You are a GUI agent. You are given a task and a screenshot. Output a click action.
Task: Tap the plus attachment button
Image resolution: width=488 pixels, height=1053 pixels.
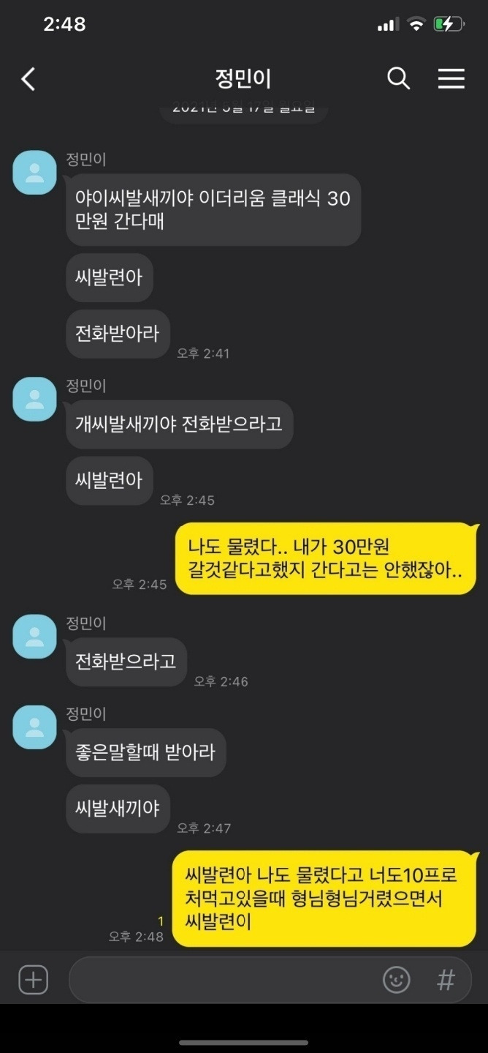[33, 979]
